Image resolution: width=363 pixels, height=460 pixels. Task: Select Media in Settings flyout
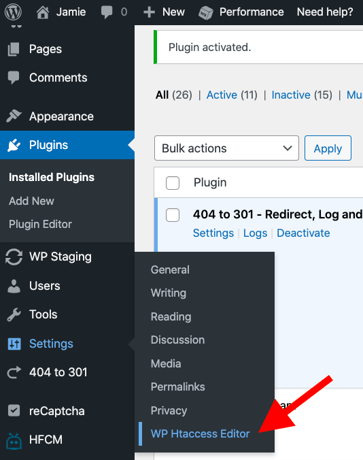tap(166, 363)
